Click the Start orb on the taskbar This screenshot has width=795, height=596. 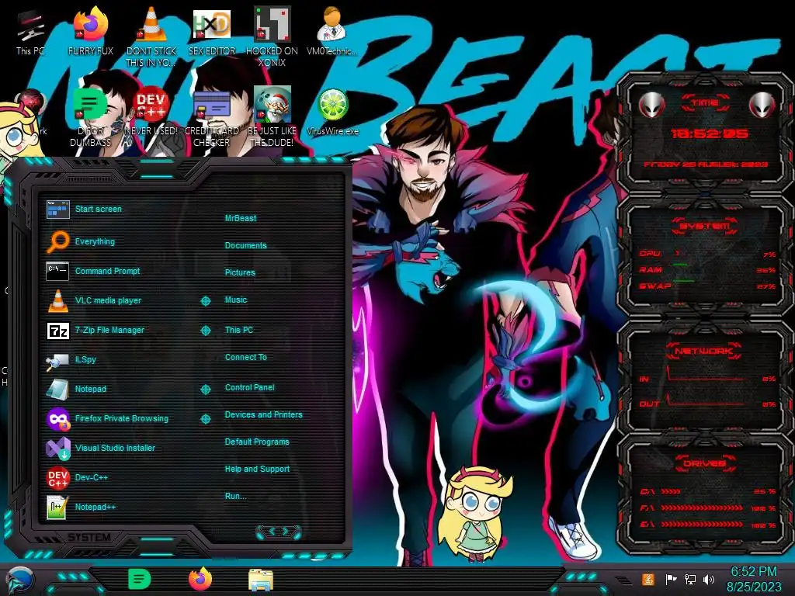coord(20,580)
